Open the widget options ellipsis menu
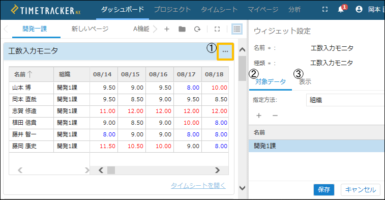 tap(225, 51)
